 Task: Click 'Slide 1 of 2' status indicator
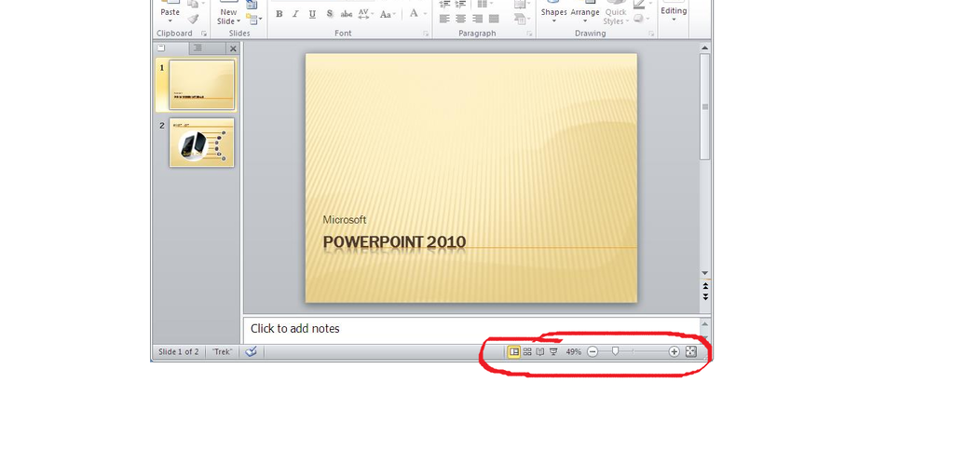pyautogui.click(x=178, y=352)
